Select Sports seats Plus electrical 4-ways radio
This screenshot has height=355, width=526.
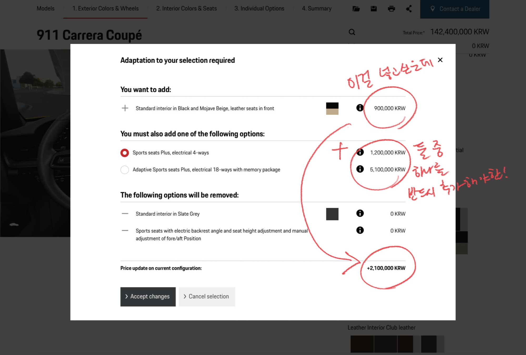click(x=125, y=153)
